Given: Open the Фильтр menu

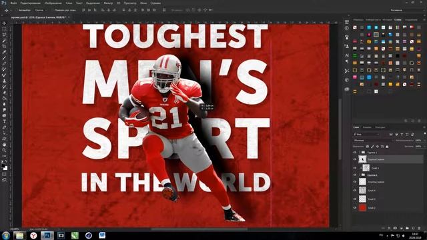Looking at the screenshot, I should pos(108,3).
